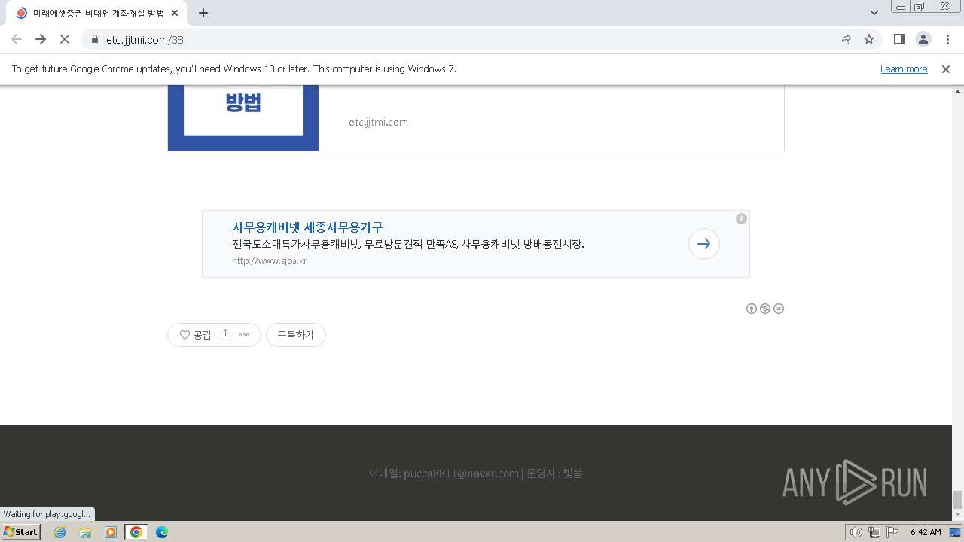Open Chrome profile avatar
Image resolution: width=964 pixels, height=542 pixels.
(x=923, y=39)
